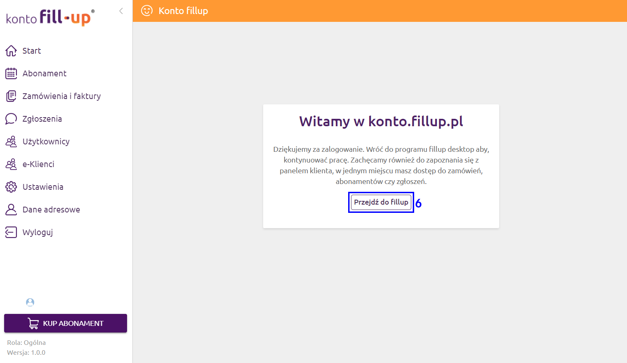The width and height of the screenshot is (627, 363).
Task: Click the Użytkownicy people icon
Action: click(x=11, y=141)
